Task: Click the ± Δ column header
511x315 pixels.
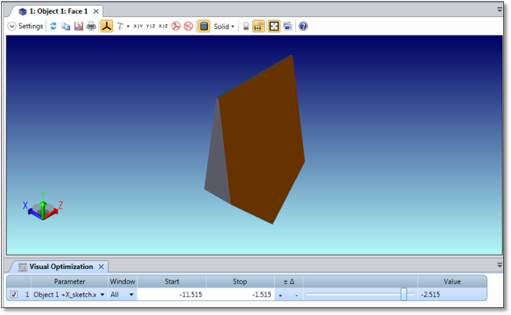Action: pos(289,281)
